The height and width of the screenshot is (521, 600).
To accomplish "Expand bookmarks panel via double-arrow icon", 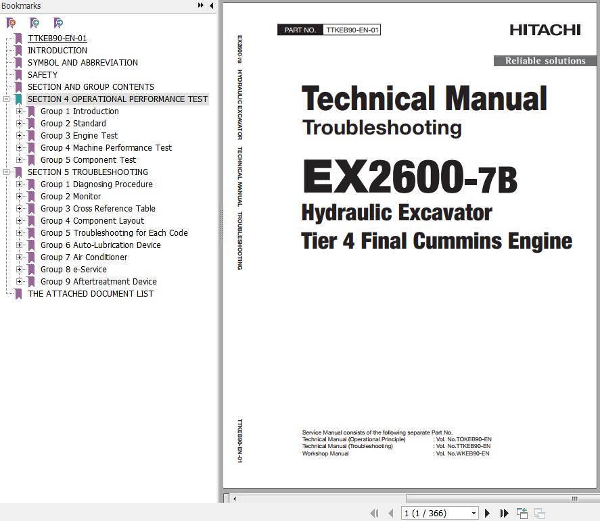I will [200, 5].
